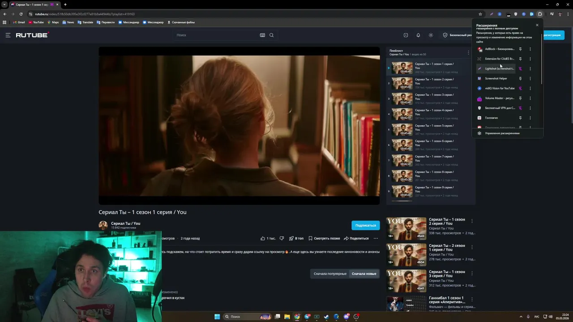Close the Расширения extensions popup
The width and height of the screenshot is (573, 322).
point(537,25)
